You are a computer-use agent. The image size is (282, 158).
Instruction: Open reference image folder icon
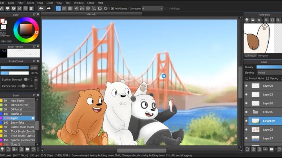click(253, 20)
